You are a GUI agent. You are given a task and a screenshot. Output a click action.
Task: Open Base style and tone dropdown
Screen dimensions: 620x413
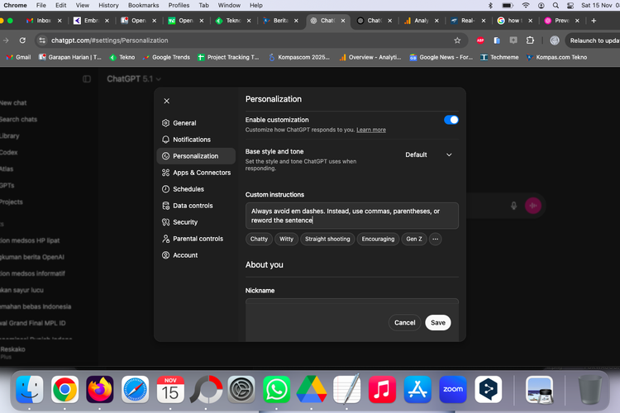click(x=428, y=154)
